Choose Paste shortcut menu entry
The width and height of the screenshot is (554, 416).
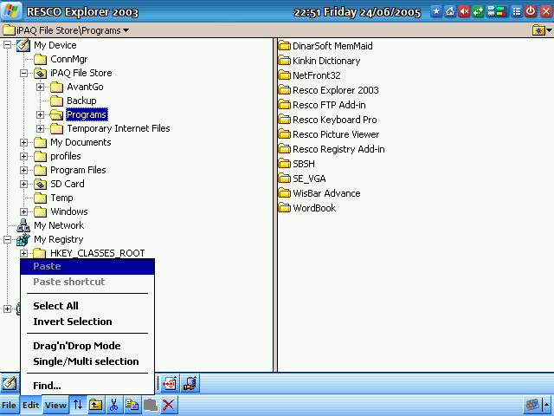(87, 282)
